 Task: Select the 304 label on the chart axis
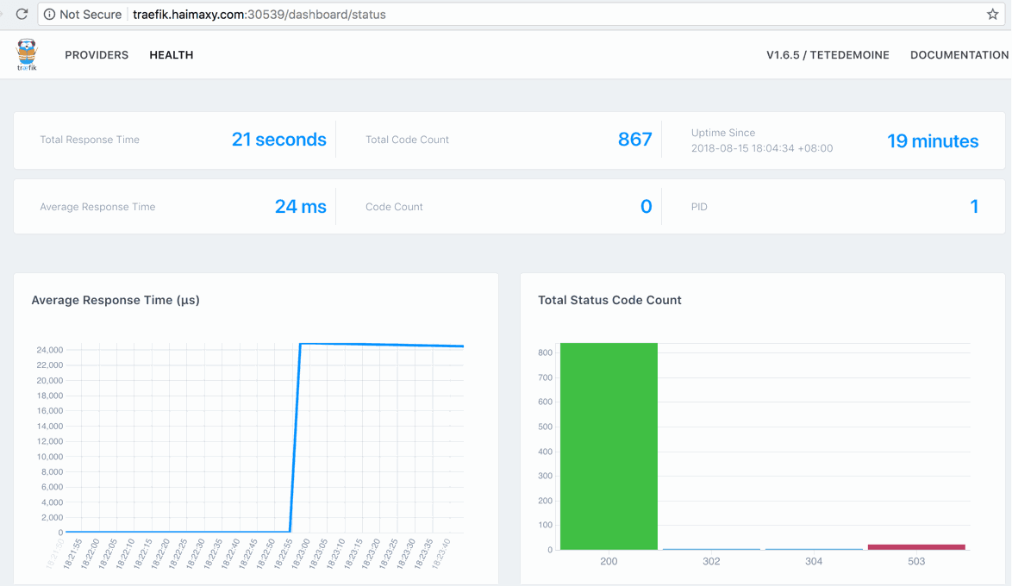point(814,561)
